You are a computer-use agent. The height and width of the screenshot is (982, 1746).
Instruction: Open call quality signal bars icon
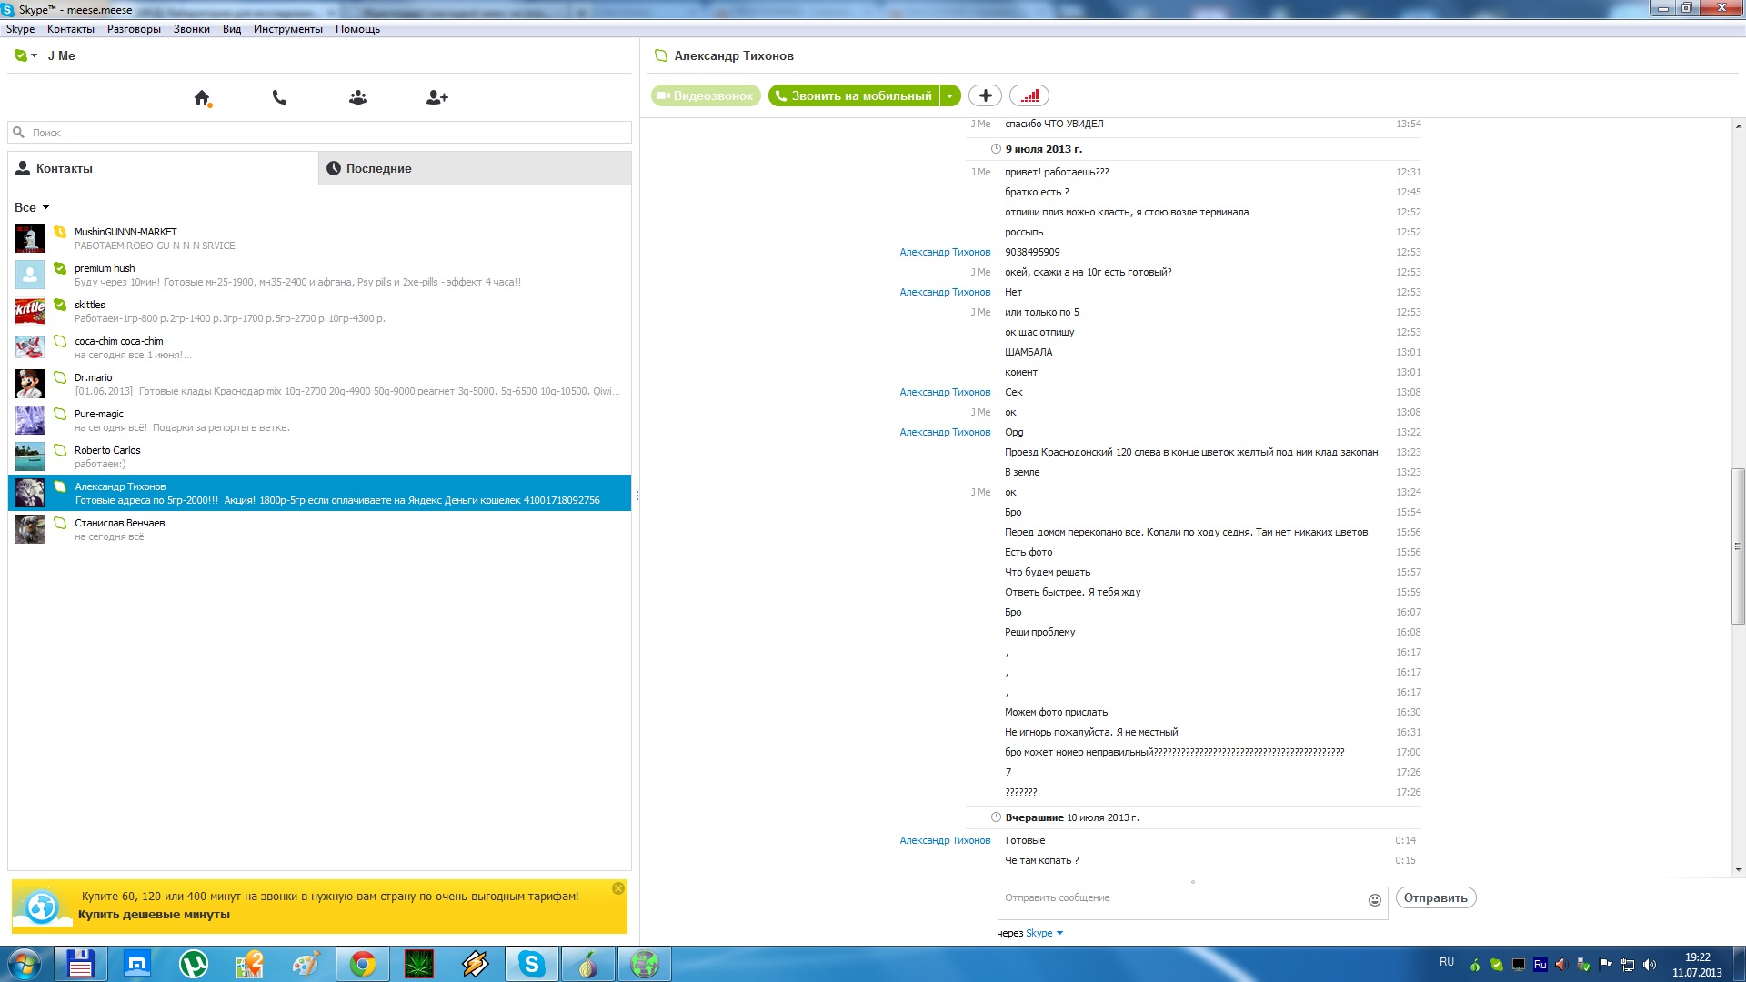coord(1029,95)
